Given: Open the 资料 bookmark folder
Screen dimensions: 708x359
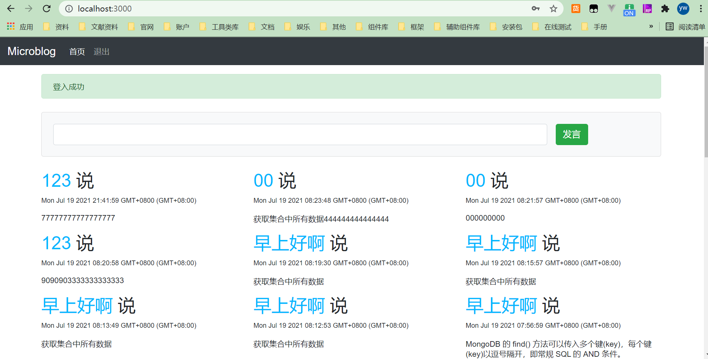Looking at the screenshot, I should click(x=56, y=27).
